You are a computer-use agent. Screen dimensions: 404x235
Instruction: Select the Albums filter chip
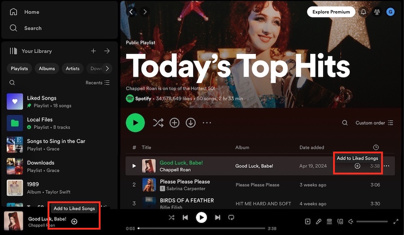coord(47,69)
